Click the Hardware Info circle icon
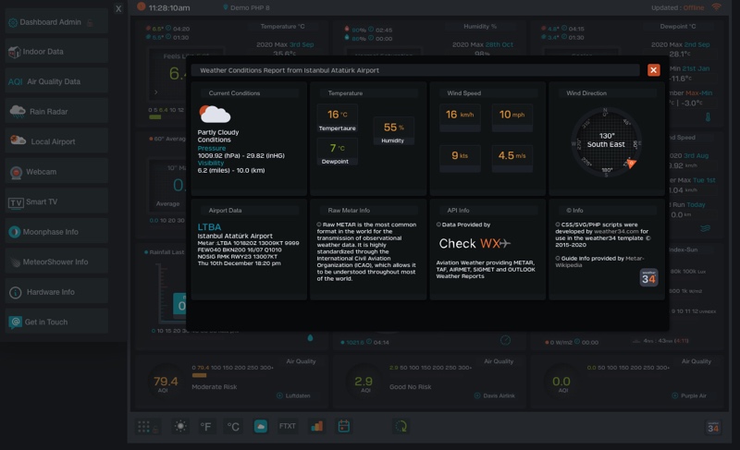This screenshot has width=740, height=450. [15, 293]
